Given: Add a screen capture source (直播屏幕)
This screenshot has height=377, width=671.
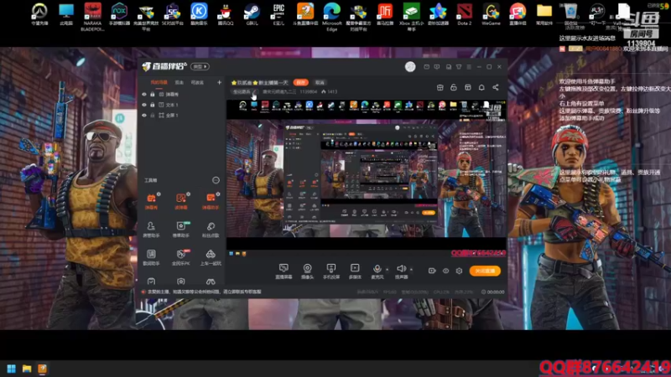Looking at the screenshot, I should coord(283,271).
